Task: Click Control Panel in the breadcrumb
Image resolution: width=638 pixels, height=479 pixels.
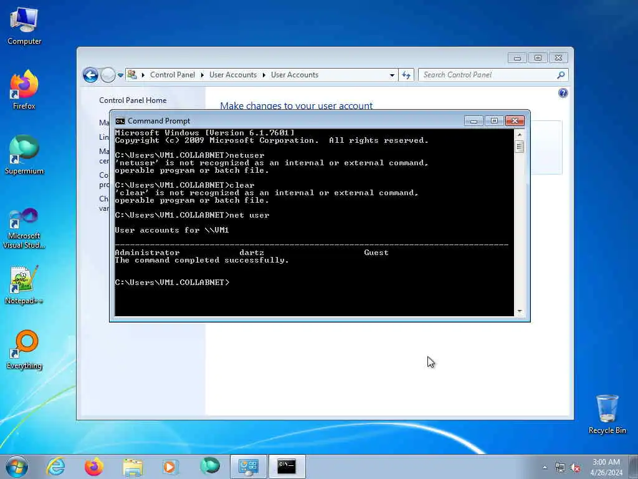Action: pos(172,75)
